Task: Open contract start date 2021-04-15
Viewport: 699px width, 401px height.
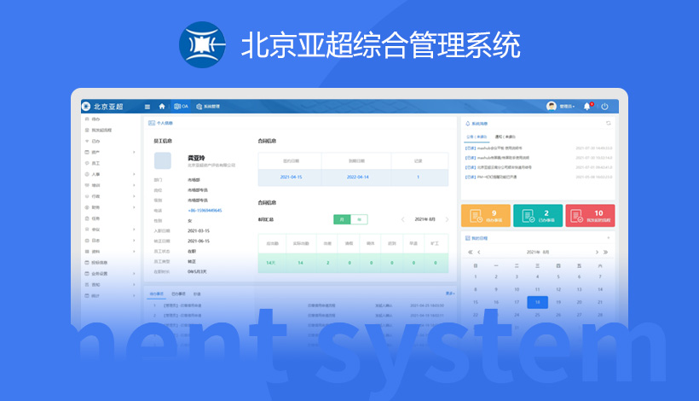Action: [292, 177]
